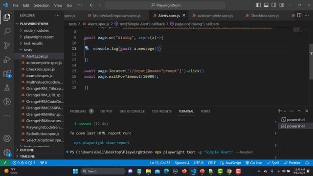
Task: Open the Accounts menu icon
Action: (x=7, y=138)
